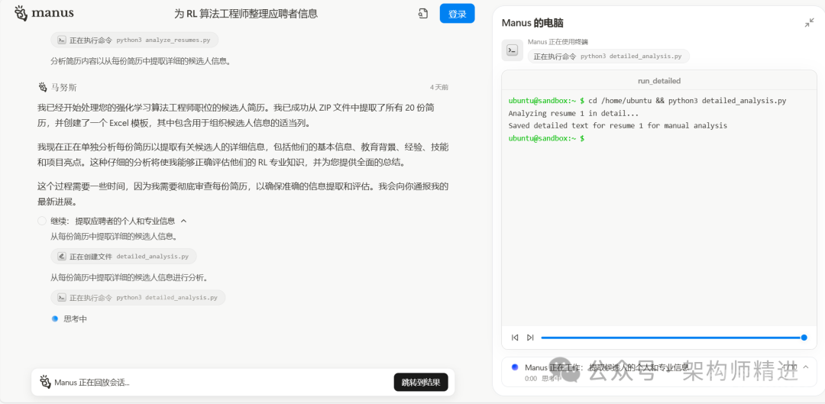Toggle the circle beside 继续: 提取应聘者 step
825x404 pixels.
point(42,221)
